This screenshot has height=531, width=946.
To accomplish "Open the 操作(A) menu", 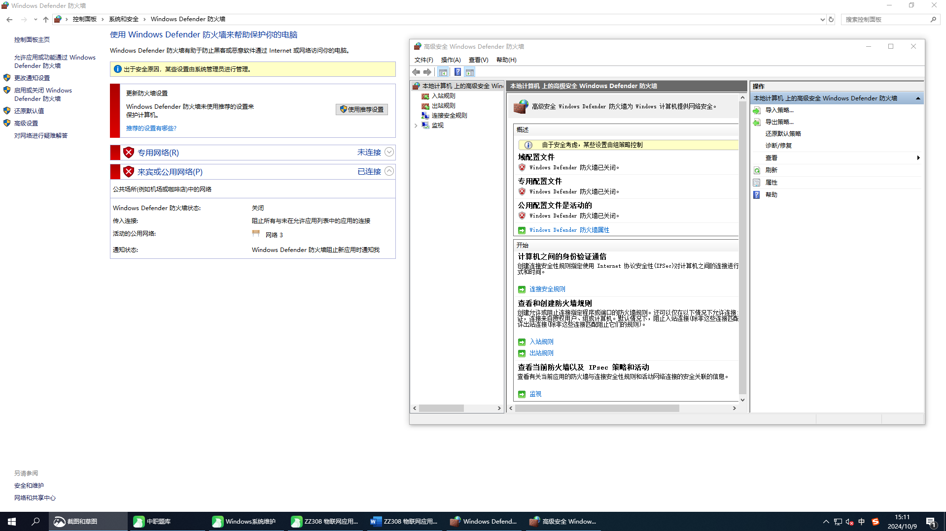I will [451, 60].
